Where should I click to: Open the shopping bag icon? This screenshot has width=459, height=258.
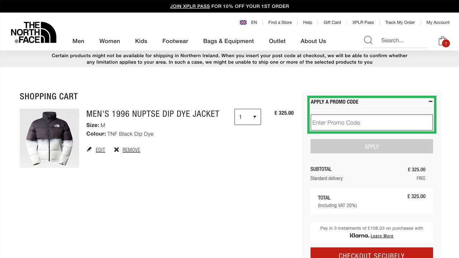443,41
